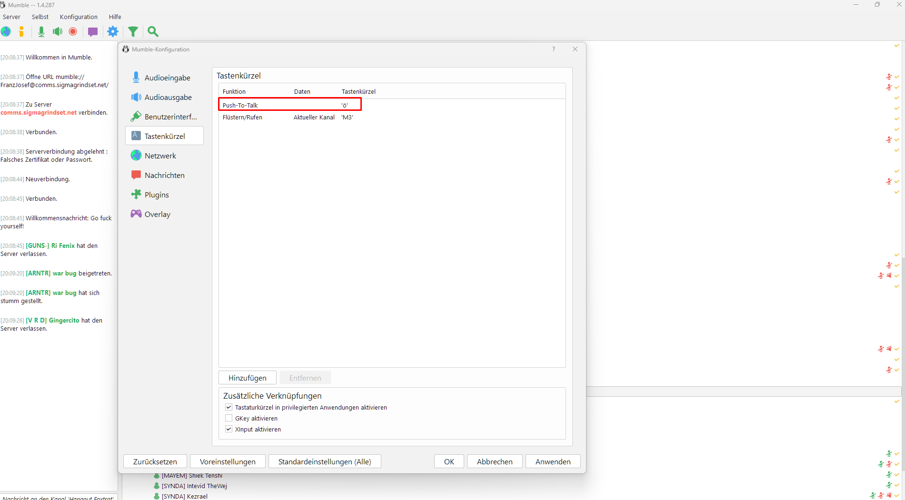
Task: Select the Push-To-Talk shortcut row
Action: (x=392, y=105)
